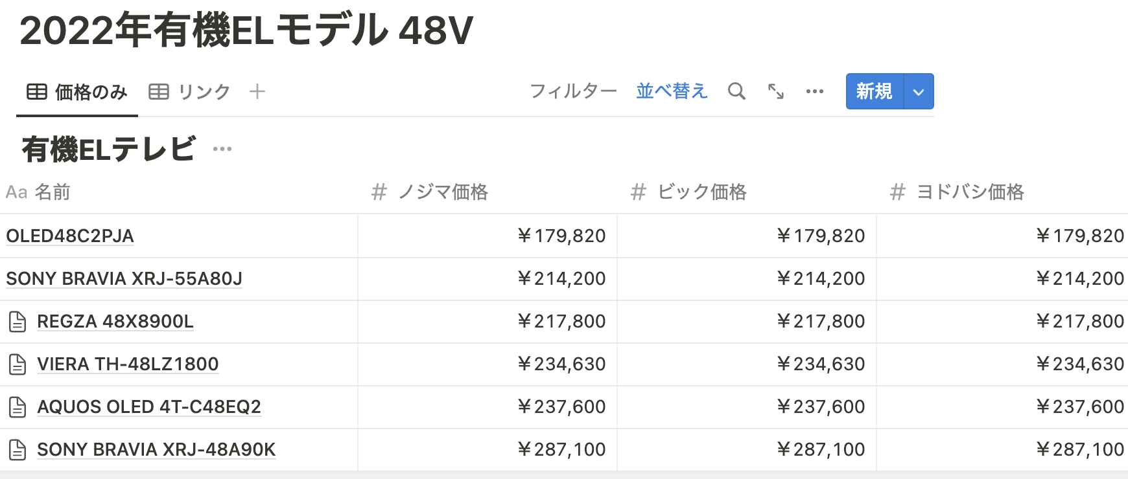1128x479 pixels.
Task: Open the database options menu (•••)
Action: coord(814,91)
